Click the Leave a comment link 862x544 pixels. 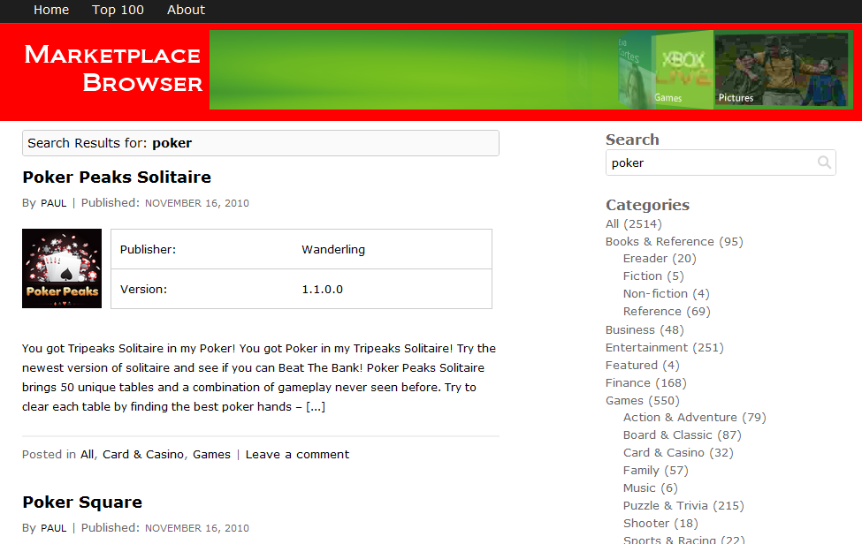pyautogui.click(x=297, y=455)
